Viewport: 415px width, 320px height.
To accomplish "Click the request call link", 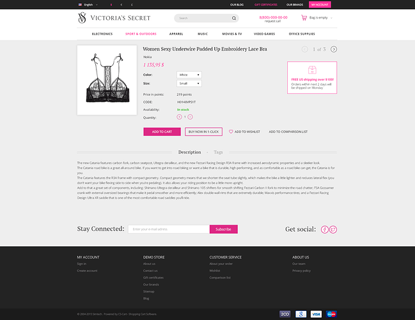I will click(x=272, y=21).
